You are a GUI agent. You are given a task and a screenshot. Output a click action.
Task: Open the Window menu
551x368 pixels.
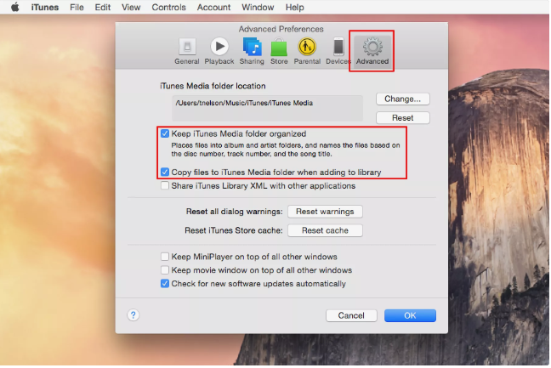tap(258, 7)
